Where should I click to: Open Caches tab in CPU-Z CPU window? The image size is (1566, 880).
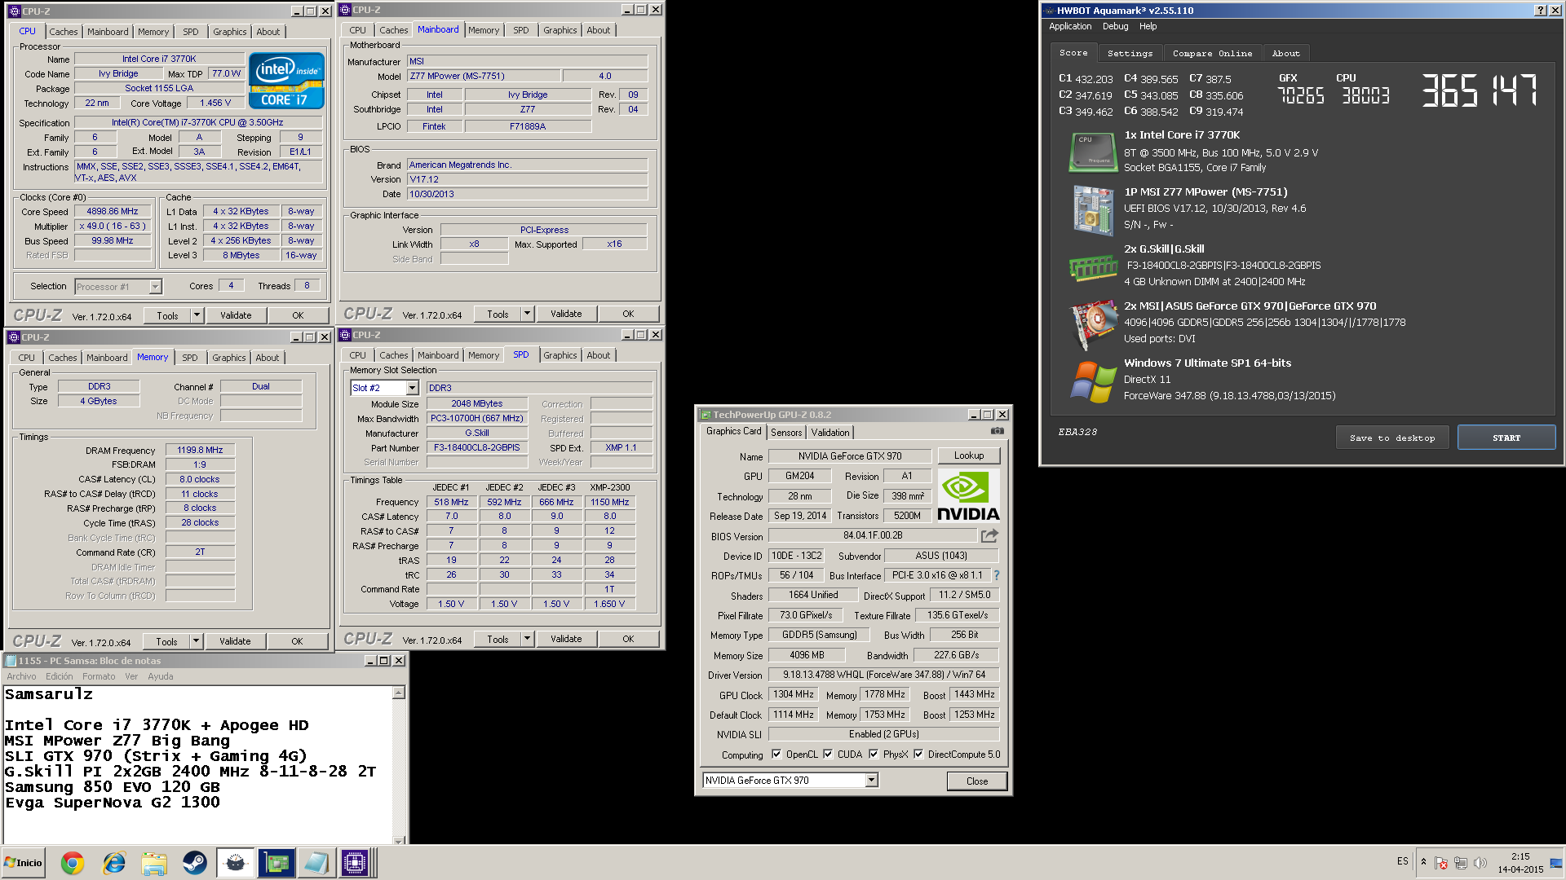pos(64,32)
